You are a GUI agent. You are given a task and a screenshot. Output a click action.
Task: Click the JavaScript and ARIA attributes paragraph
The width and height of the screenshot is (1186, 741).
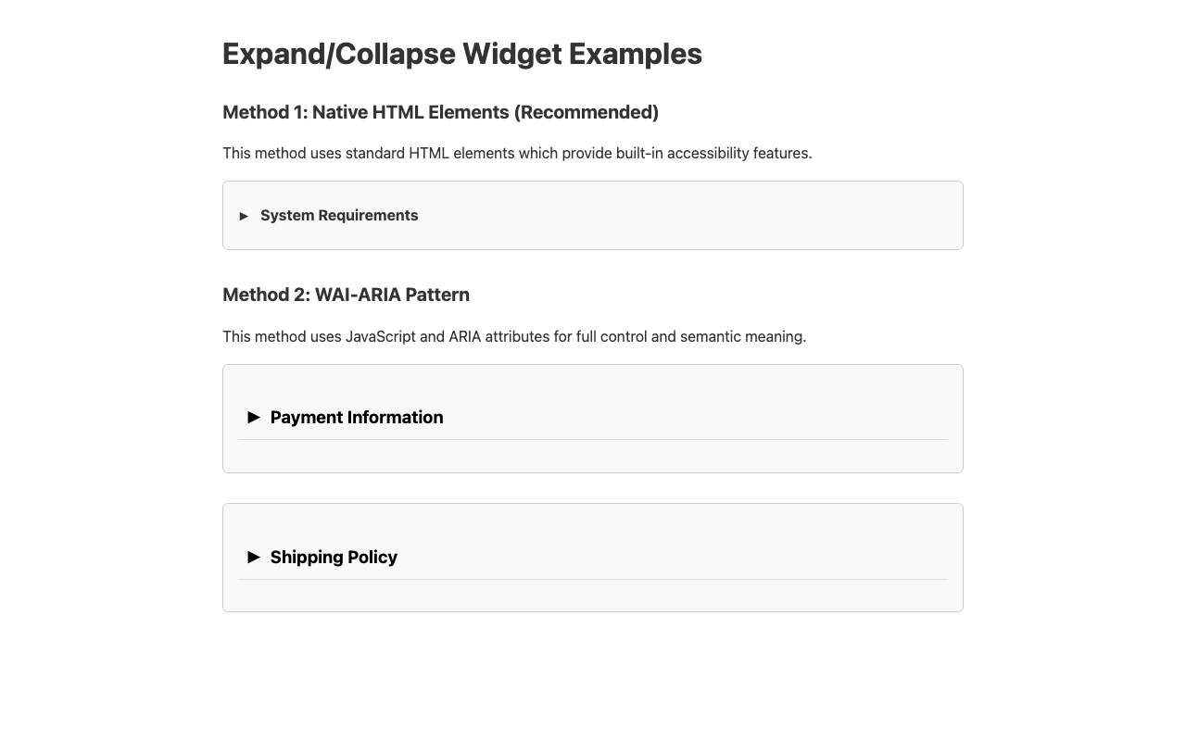click(514, 336)
